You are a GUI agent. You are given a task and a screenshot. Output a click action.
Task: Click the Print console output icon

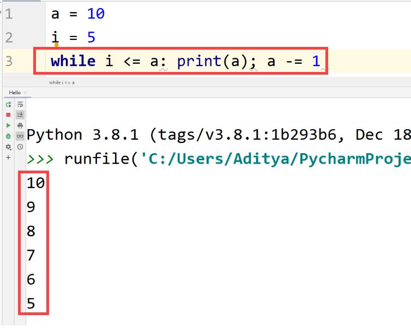click(x=20, y=125)
